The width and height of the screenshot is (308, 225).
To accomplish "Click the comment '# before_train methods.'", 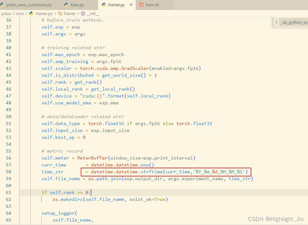I will (x=73, y=20).
